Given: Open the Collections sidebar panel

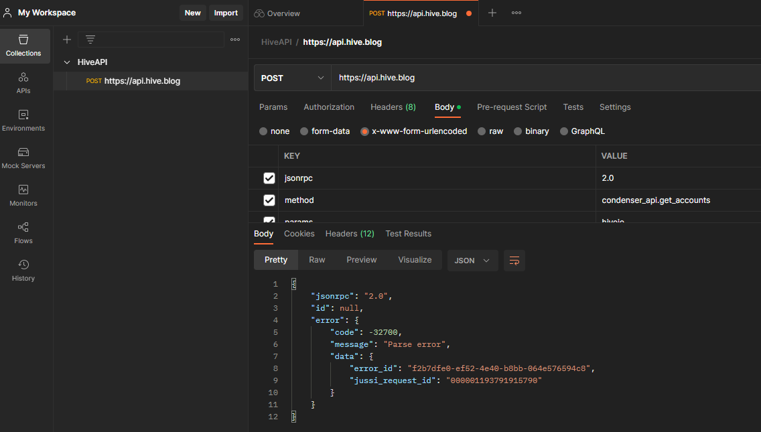Looking at the screenshot, I should [25, 46].
